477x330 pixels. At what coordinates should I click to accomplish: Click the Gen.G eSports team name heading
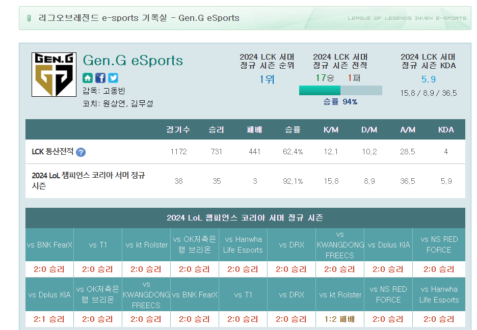133,61
